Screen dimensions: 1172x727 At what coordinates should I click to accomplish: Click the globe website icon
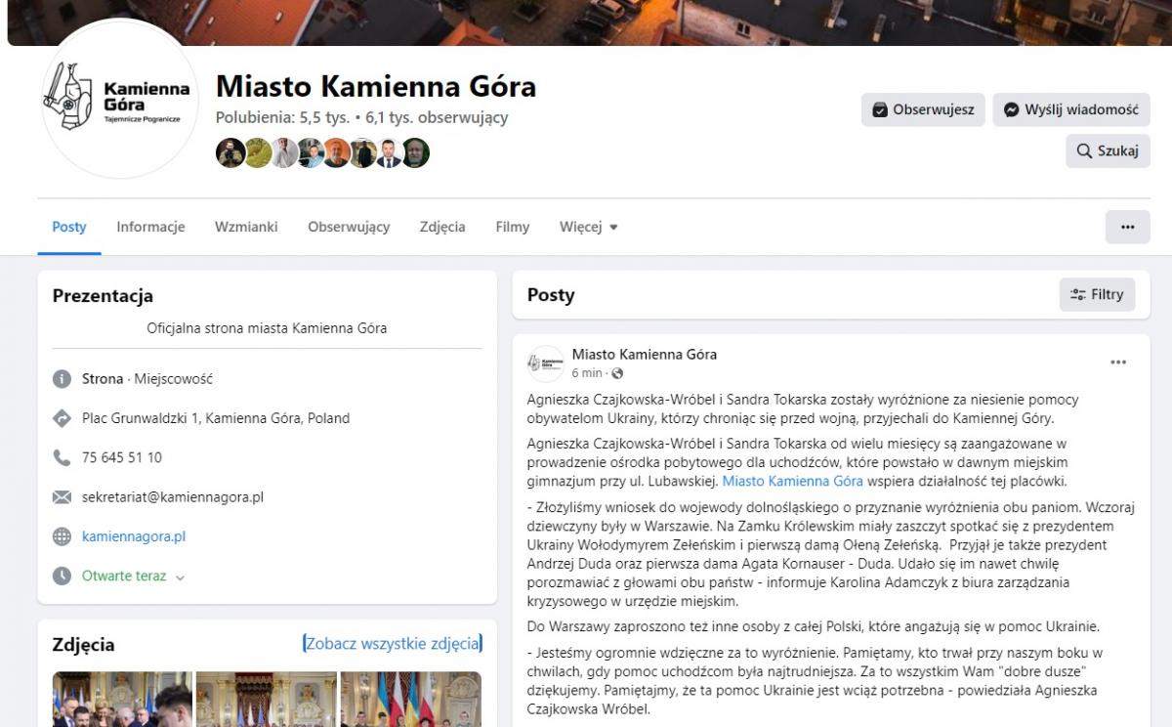pyautogui.click(x=63, y=536)
